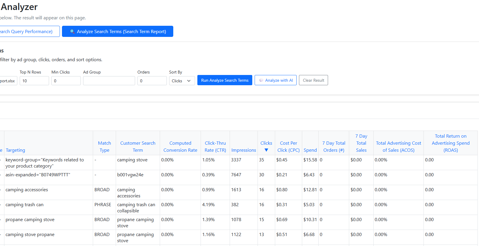Click CPC value $0.80
This screenshot has height=246, width=479.
click(282, 189)
